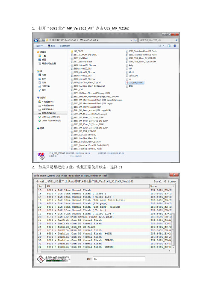
Task: Click the Explorer back arrow button
Action: click(x=36, y=40)
